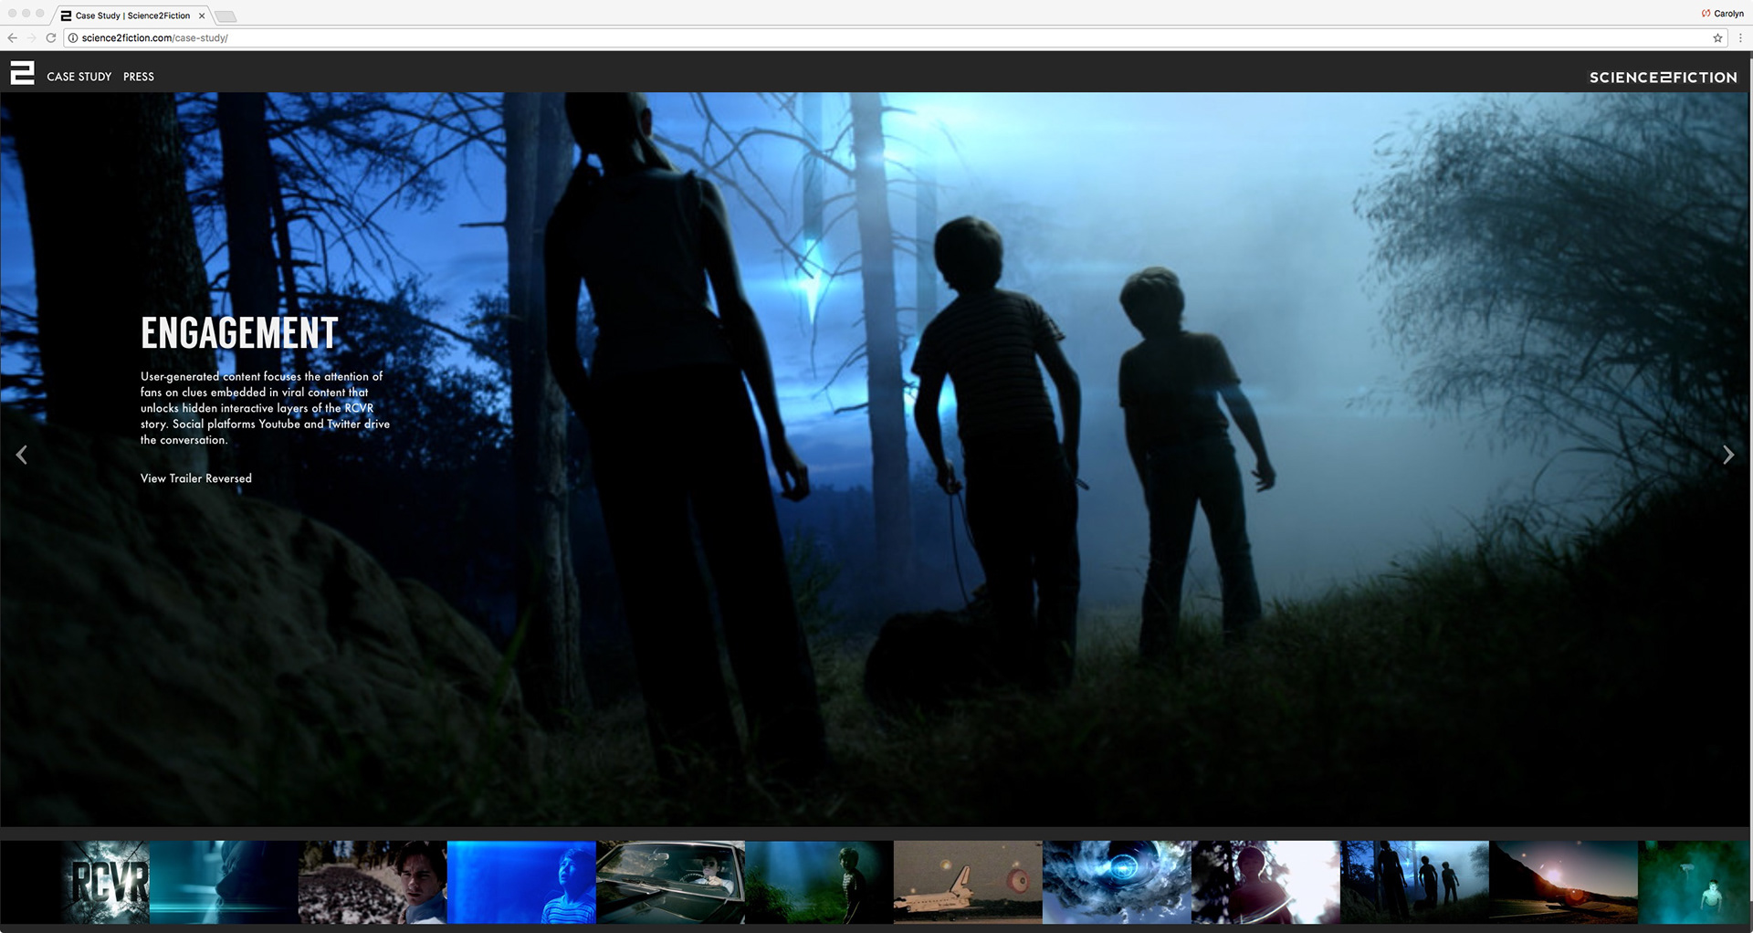Select the Case Study | Science2Fiction tab

(x=132, y=16)
